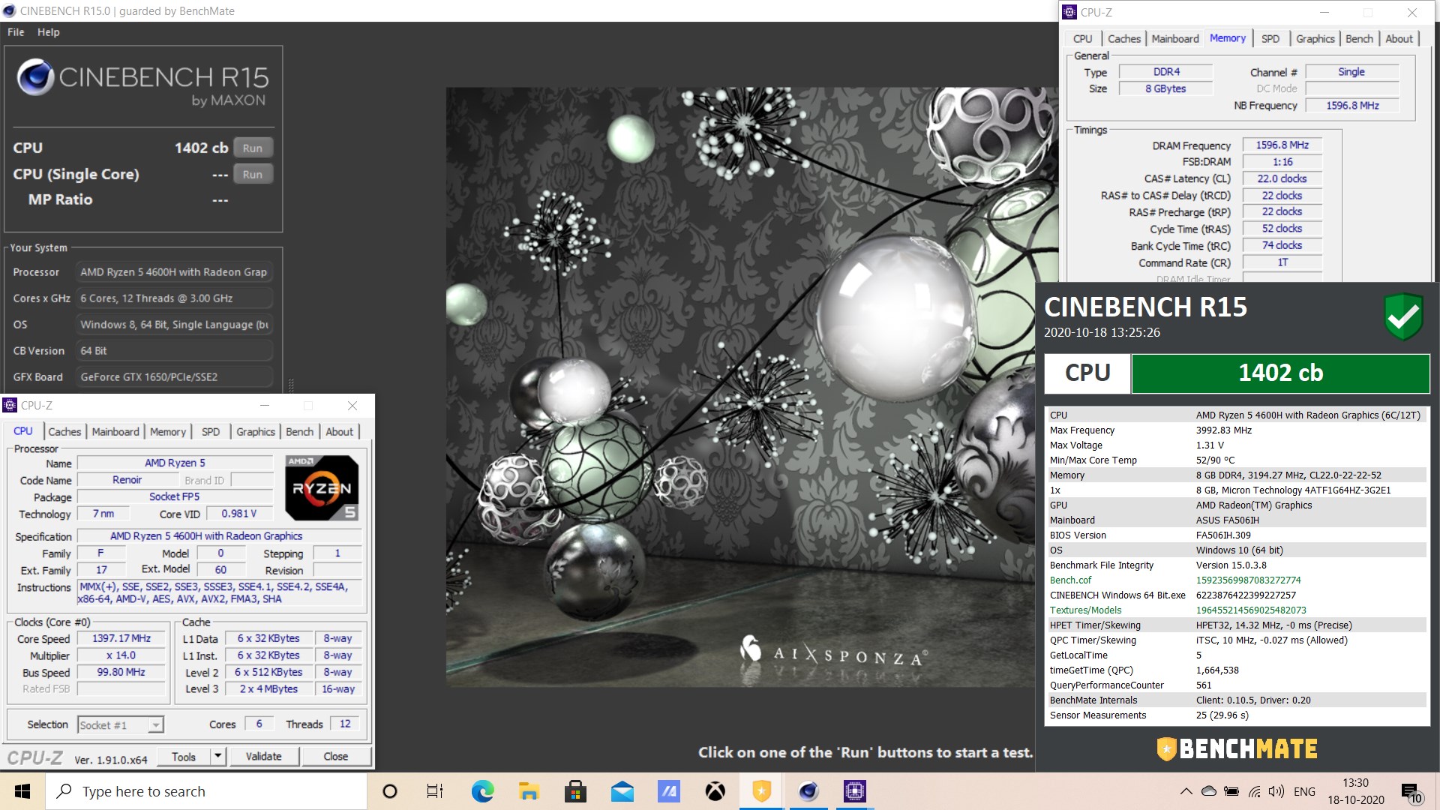
Task: Switch to Memory tab in lower CPU-Z
Action: pos(167,432)
